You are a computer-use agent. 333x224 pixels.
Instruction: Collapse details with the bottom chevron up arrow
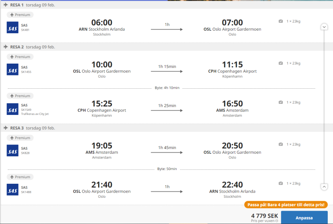coord(324,187)
